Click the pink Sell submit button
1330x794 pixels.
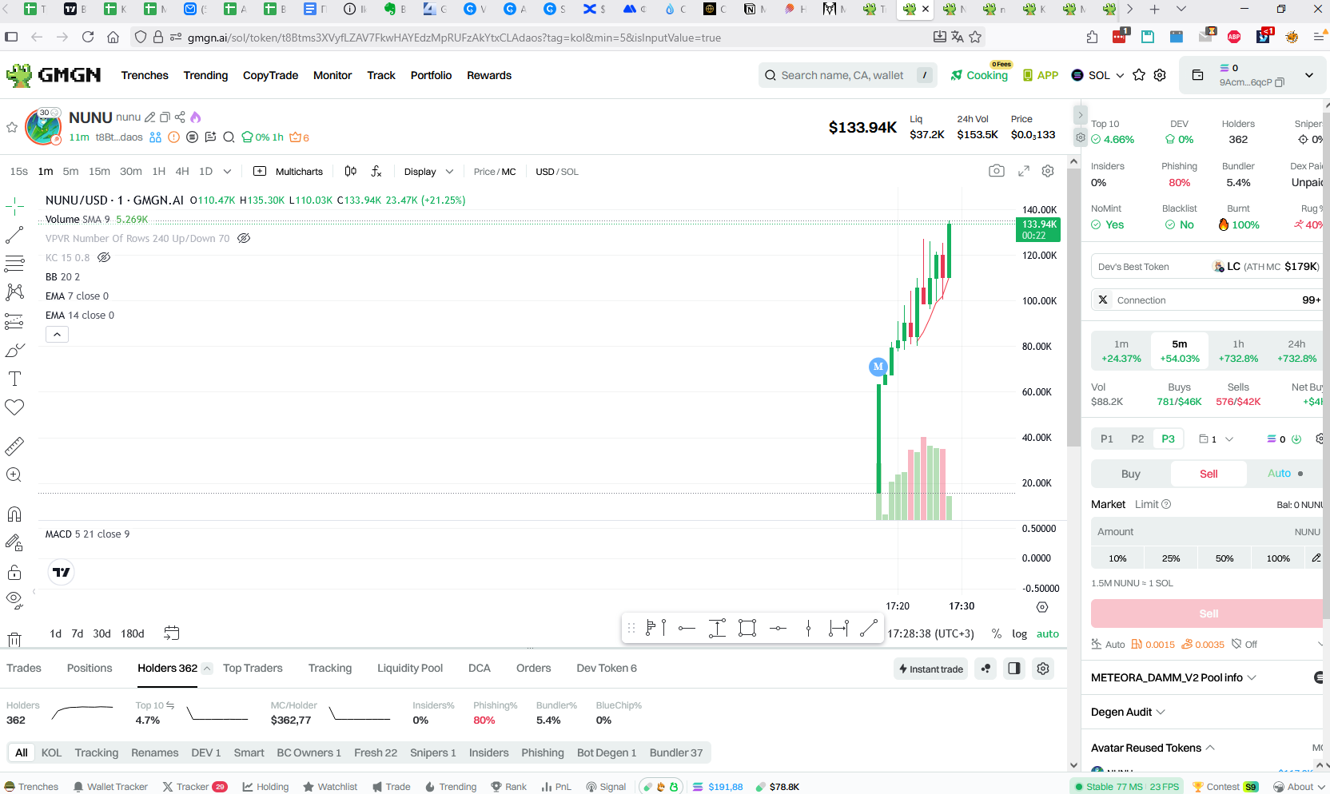click(1208, 613)
